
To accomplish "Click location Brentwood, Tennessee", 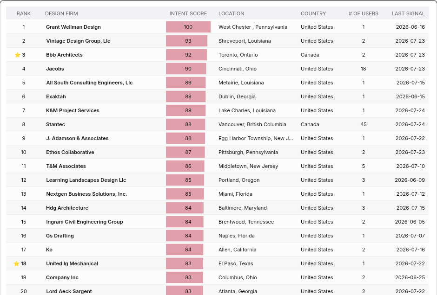I will (x=246, y=222).
